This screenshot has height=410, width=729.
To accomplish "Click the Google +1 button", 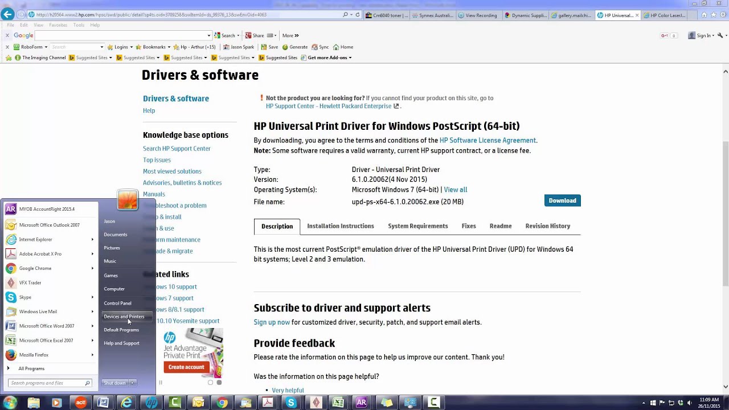I will click(664, 35).
